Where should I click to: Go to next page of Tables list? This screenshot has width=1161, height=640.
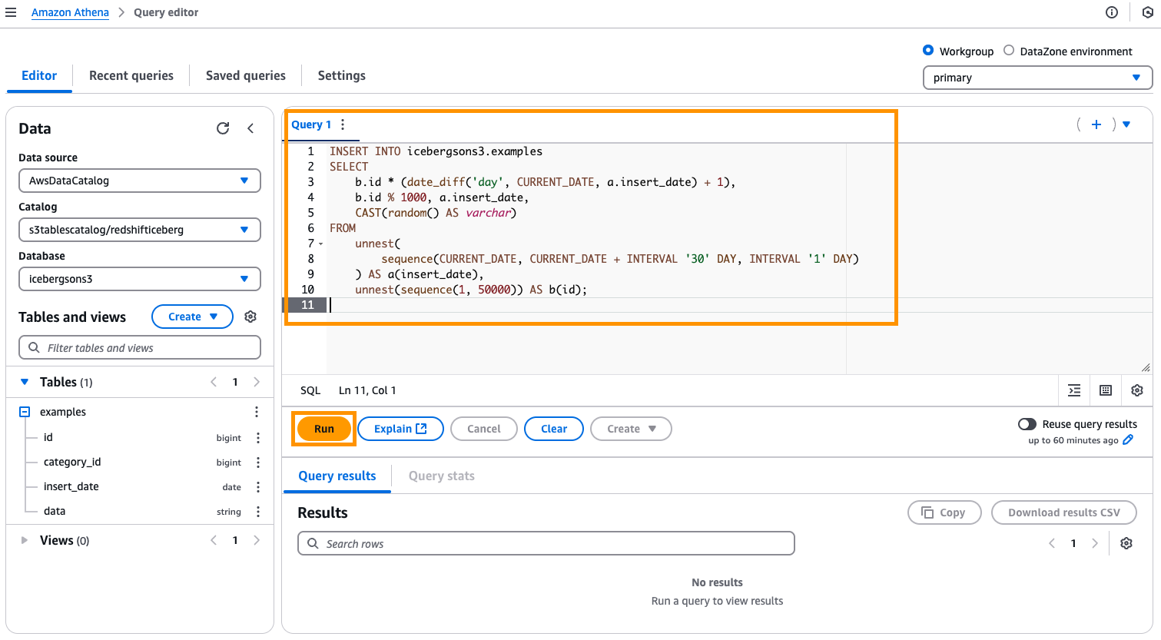pyautogui.click(x=257, y=382)
